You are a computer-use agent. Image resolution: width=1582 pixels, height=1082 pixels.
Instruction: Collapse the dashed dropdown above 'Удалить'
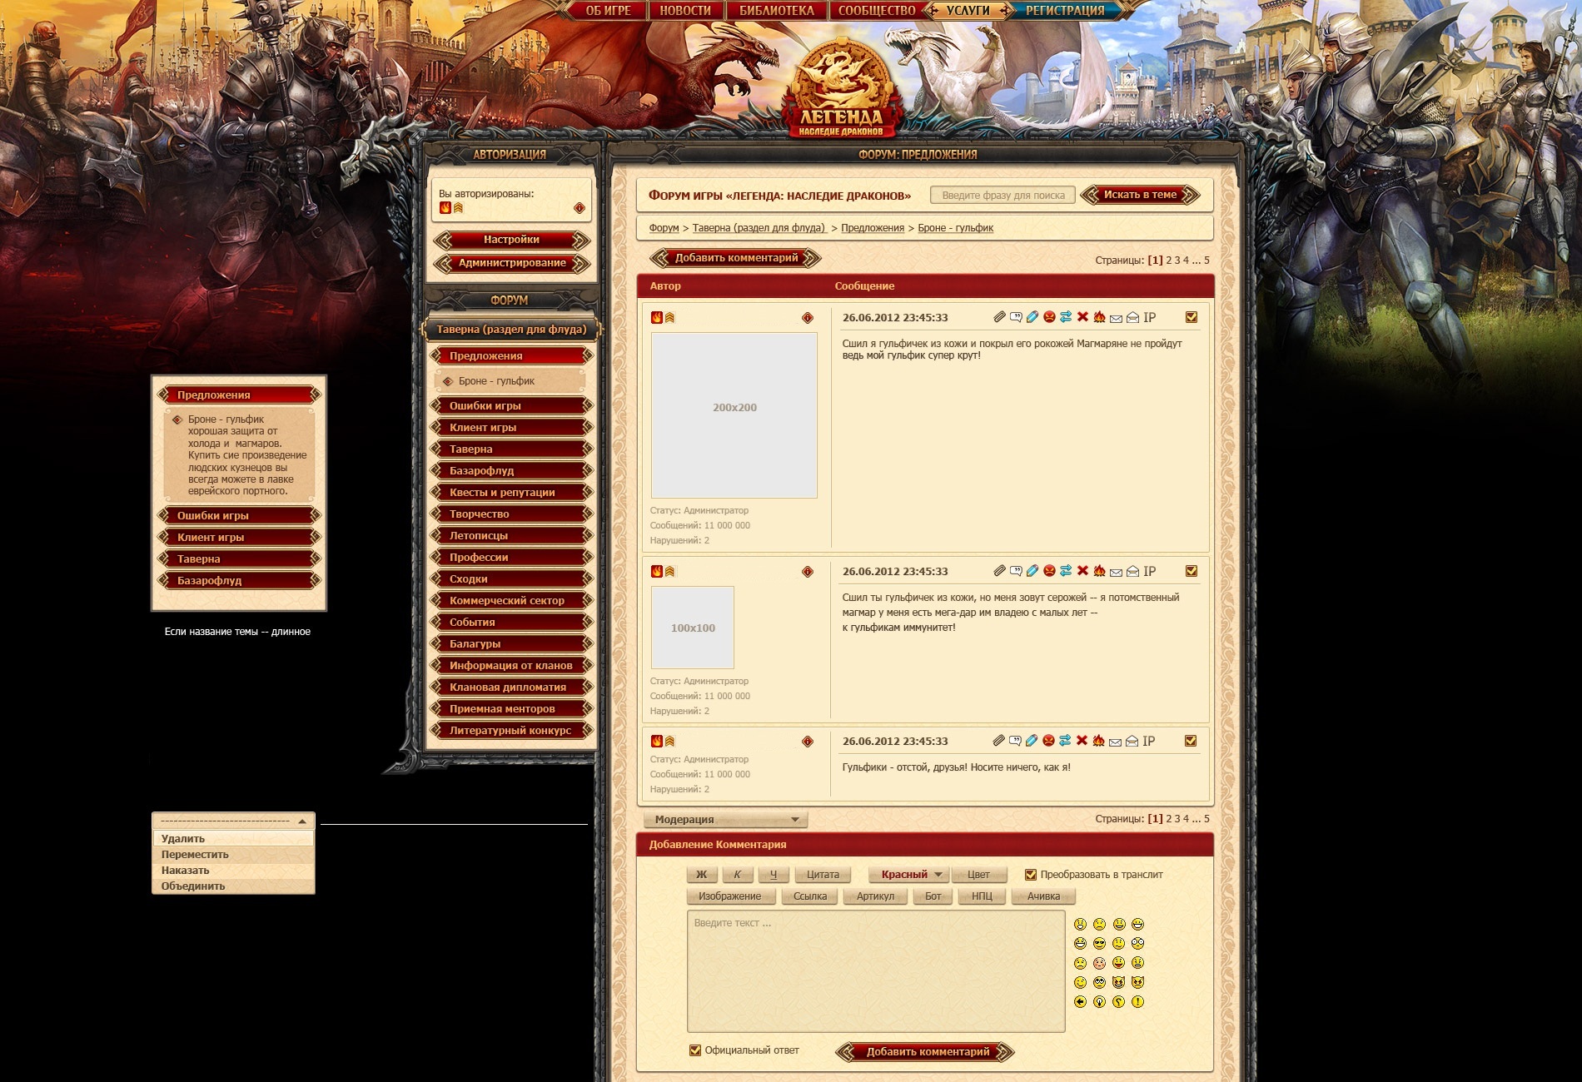coord(301,821)
